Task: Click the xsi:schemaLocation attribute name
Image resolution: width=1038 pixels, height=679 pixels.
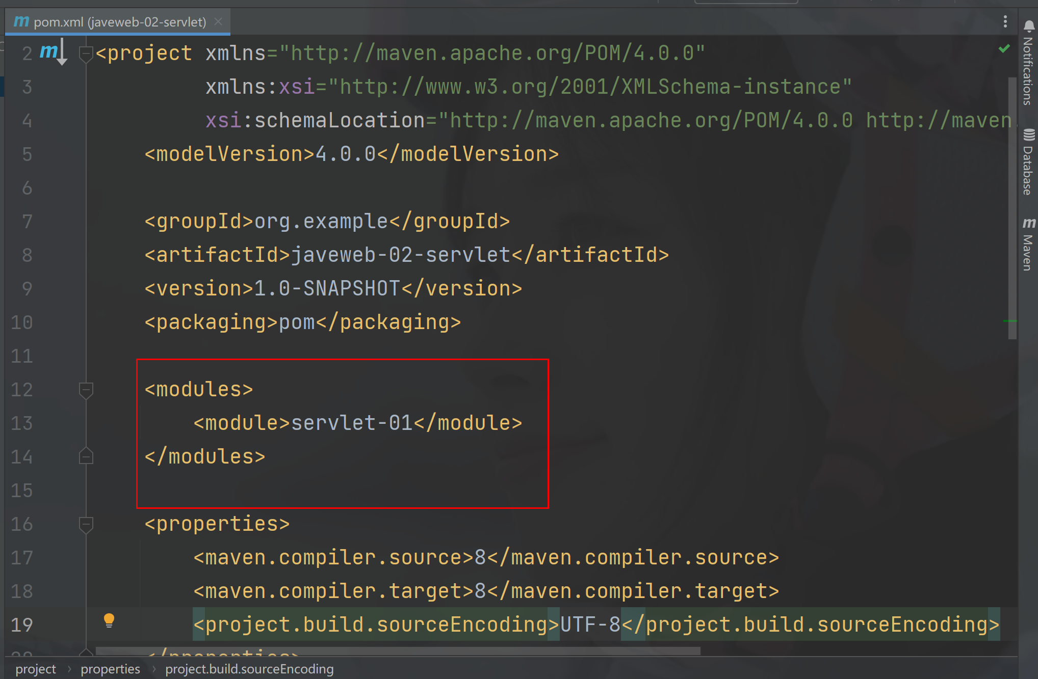Action: [315, 120]
